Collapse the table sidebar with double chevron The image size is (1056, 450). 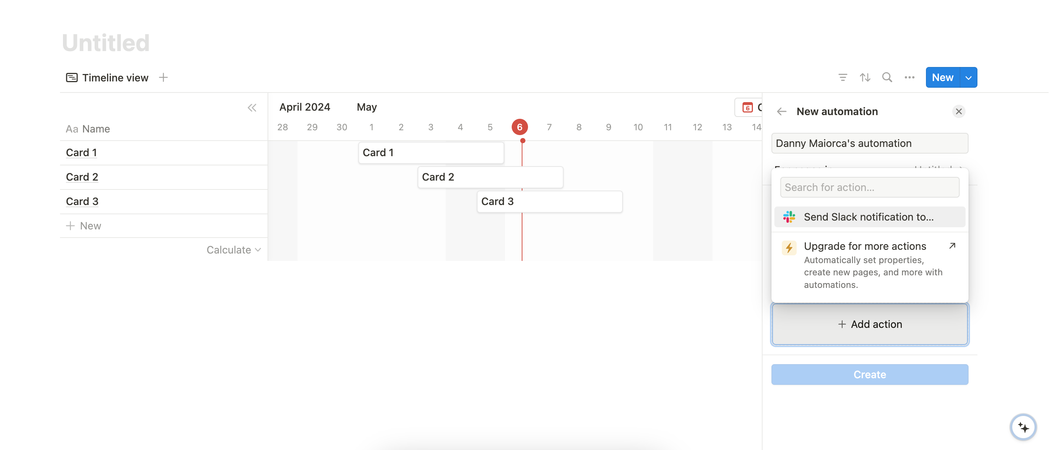[x=252, y=108]
